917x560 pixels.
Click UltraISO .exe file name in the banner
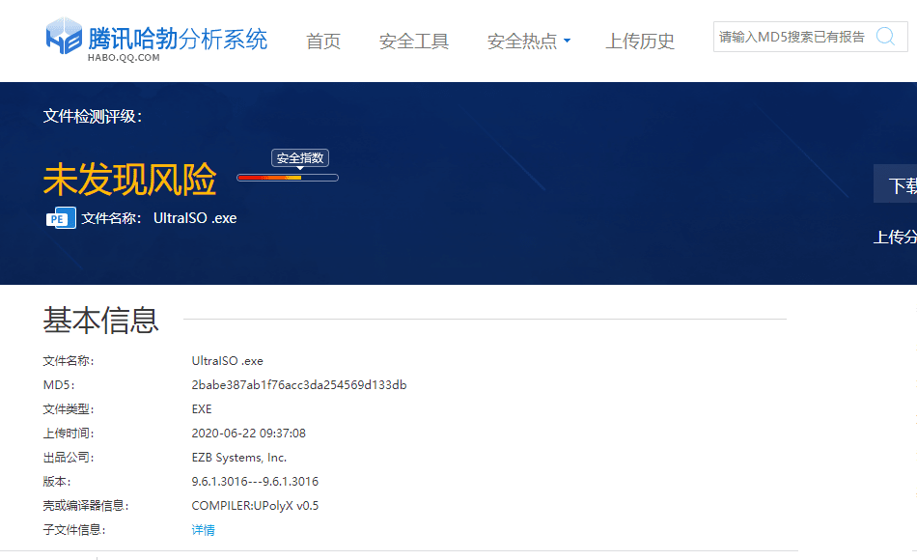pyautogui.click(x=195, y=218)
